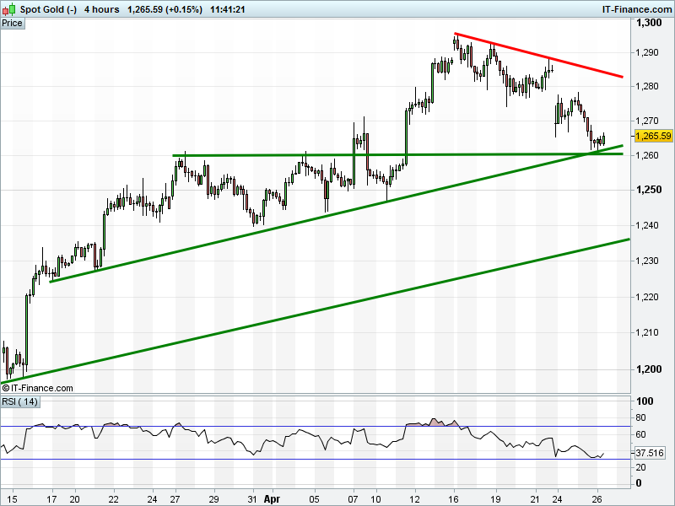Viewport: 675px width, 506px height.
Task: Click the © IT-Finance.com copyright text
Action: tap(37, 388)
